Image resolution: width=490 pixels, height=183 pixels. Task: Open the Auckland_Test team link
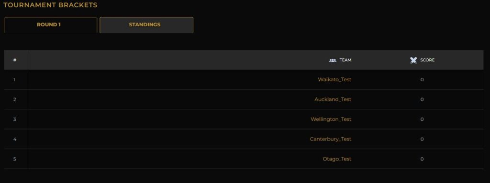coord(333,99)
